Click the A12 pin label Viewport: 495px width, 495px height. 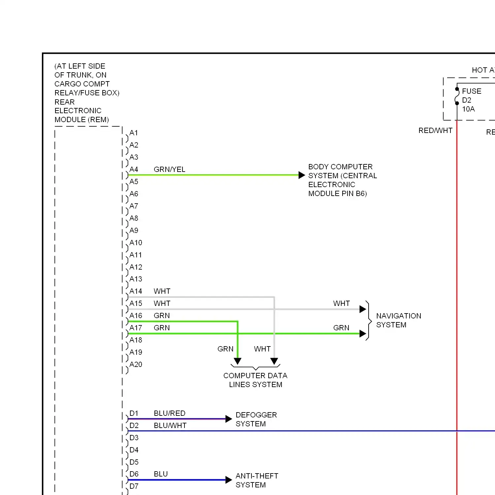136,267
